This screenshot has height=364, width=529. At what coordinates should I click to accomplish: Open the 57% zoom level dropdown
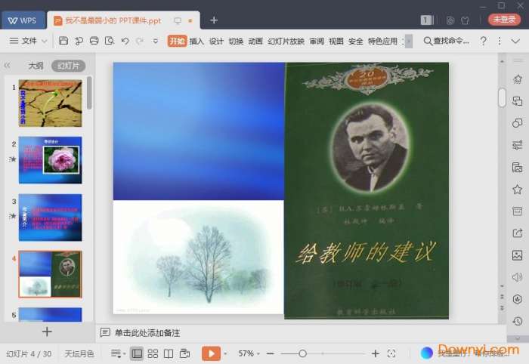click(249, 353)
